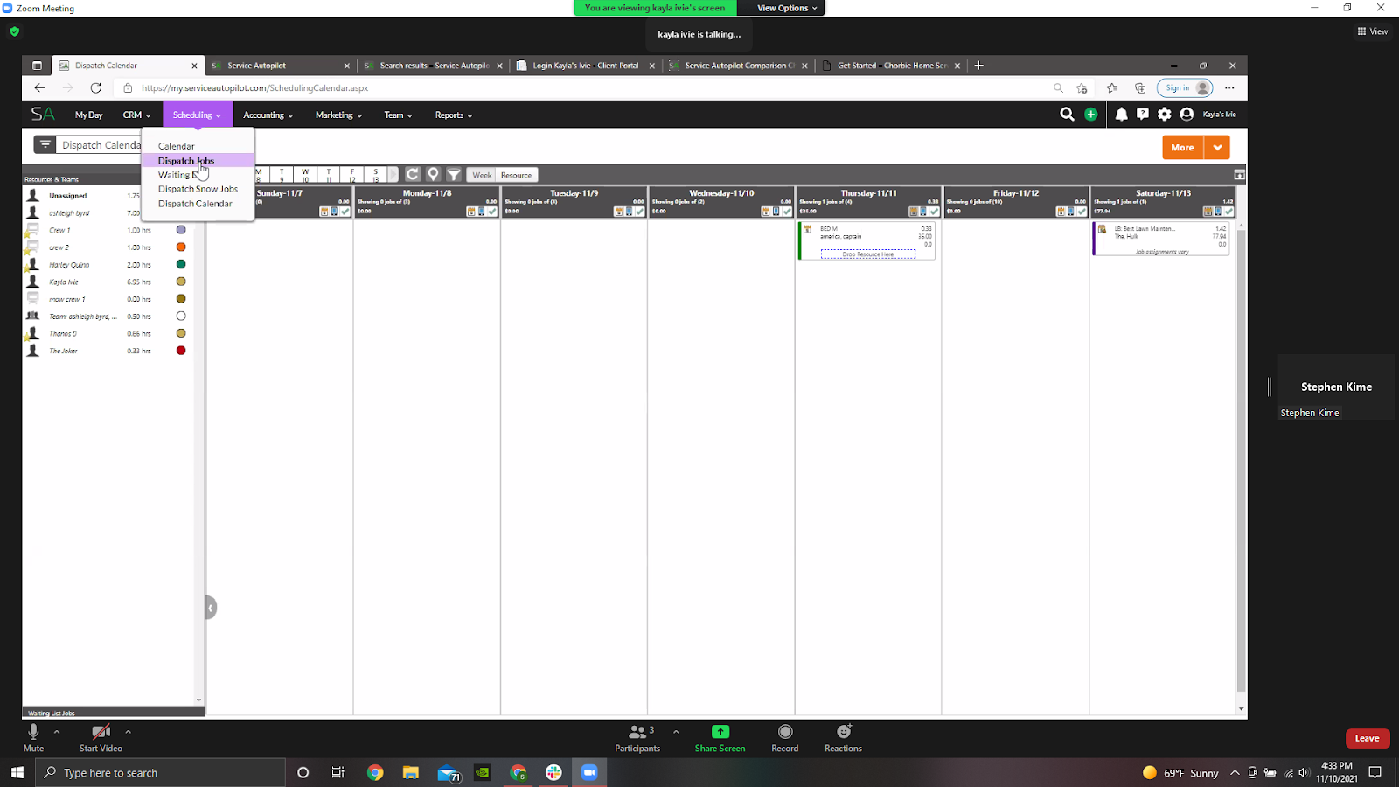Open the settings gear icon in header
Screen dimensions: 1399x787
[x=1165, y=115]
